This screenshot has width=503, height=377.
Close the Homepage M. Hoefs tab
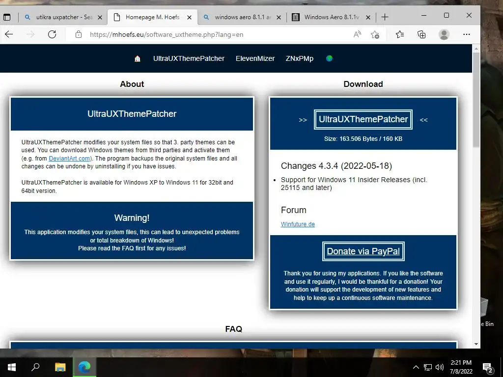[189, 17]
